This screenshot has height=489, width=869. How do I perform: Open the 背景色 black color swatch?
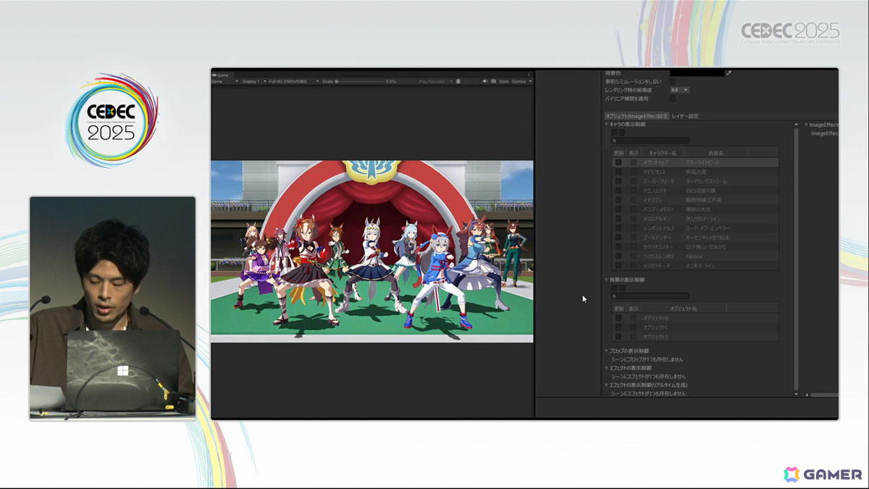pos(697,73)
